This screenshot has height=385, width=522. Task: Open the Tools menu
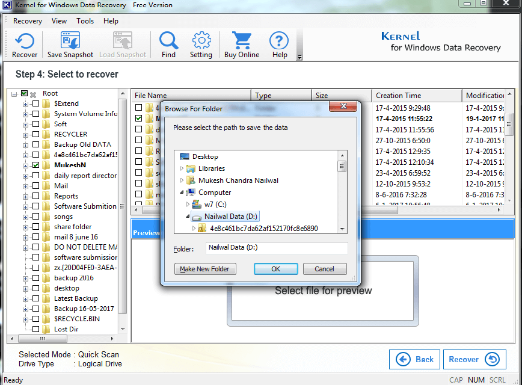click(85, 21)
